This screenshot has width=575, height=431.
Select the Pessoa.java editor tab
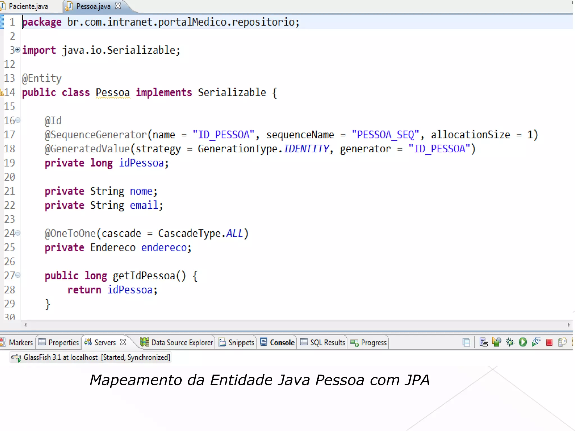pyautogui.click(x=93, y=6)
